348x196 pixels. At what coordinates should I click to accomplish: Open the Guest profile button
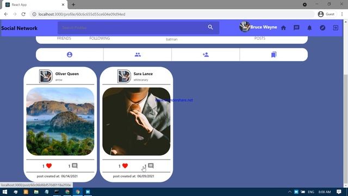(326, 14)
